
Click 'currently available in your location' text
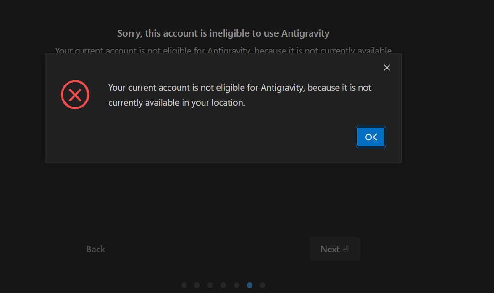pos(176,102)
